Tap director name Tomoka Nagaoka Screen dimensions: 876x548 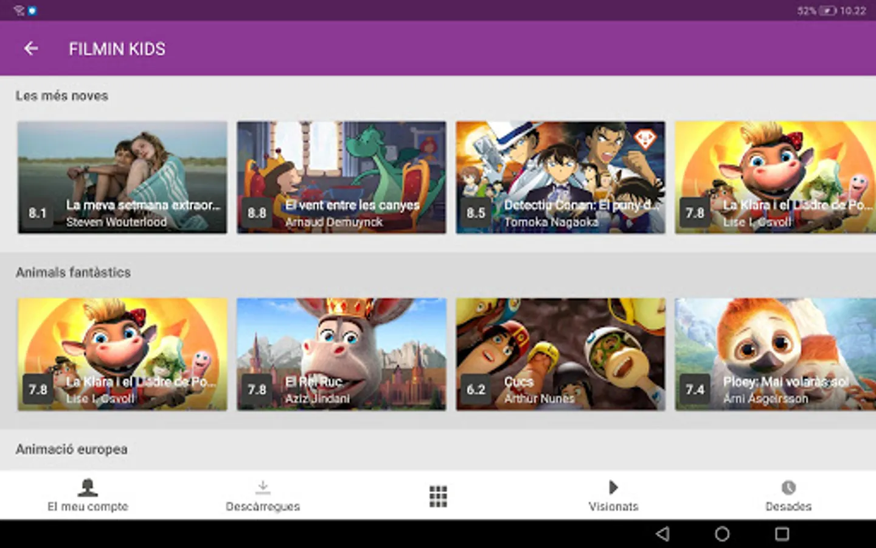[x=551, y=222]
